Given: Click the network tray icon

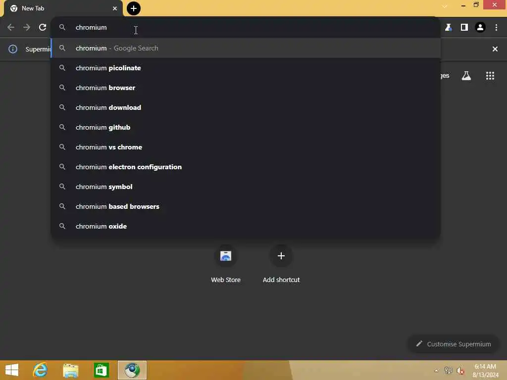Looking at the screenshot, I should (448, 371).
